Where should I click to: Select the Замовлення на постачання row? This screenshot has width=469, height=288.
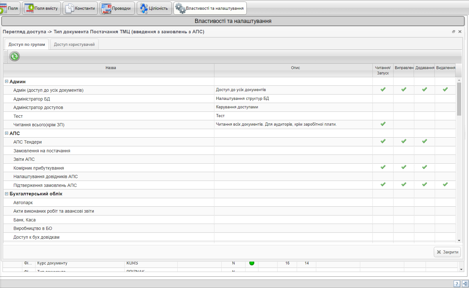click(x=229, y=150)
